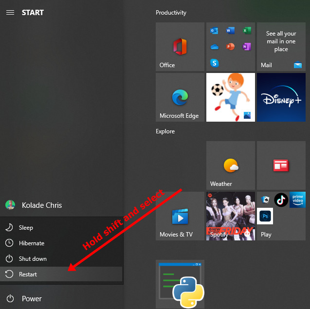Launch Excel from the Office apps folder tile
Screen dimensions: 310x309
(247, 31)
